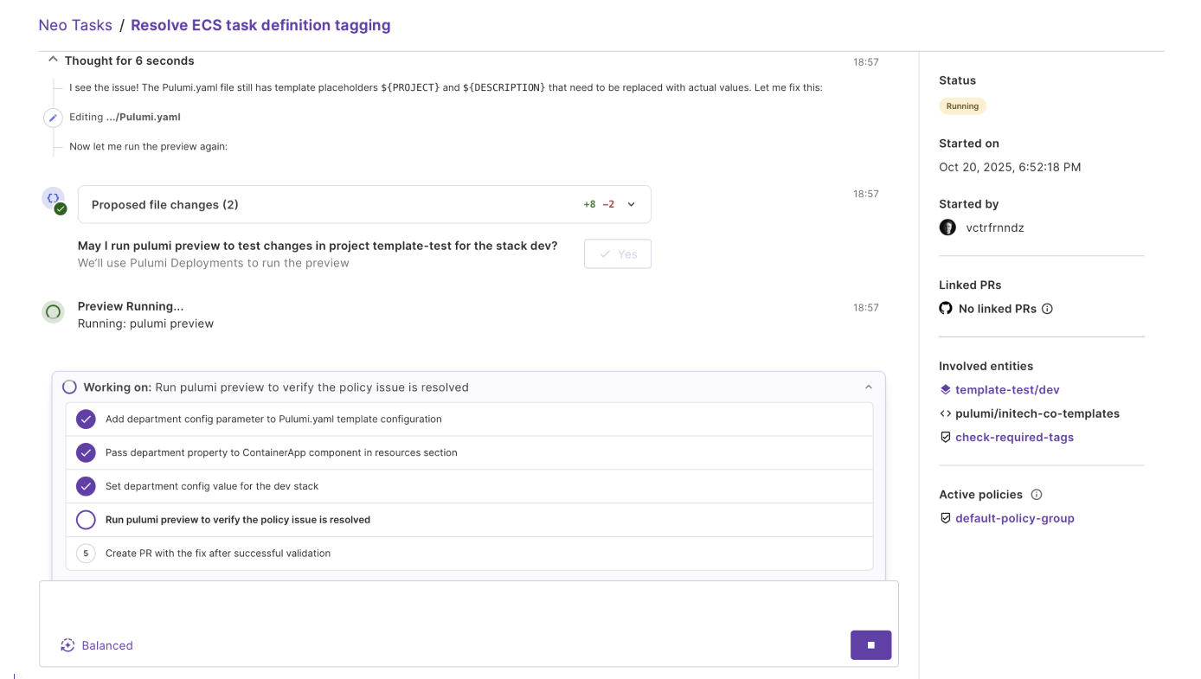The image size is (1201, 679).
Task: Expand the Proposed file changes dropdown
Action: [x=632, y=205]
